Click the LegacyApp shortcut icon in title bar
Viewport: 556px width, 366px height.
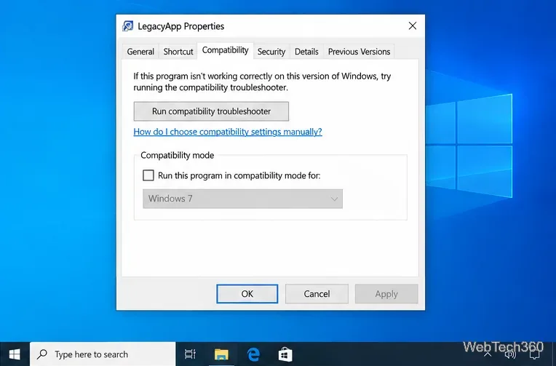(x=127, y=26)
